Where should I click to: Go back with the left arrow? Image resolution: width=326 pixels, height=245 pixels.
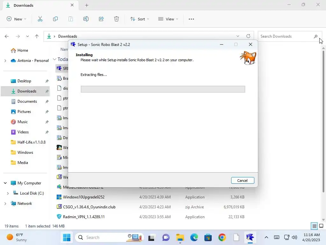click(7, 36)
